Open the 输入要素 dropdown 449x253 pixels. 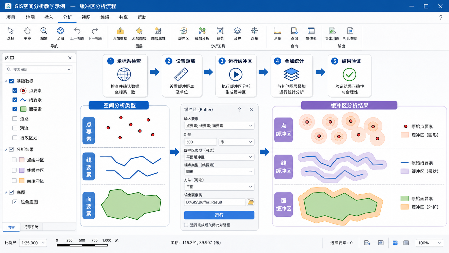click(219, 126)
